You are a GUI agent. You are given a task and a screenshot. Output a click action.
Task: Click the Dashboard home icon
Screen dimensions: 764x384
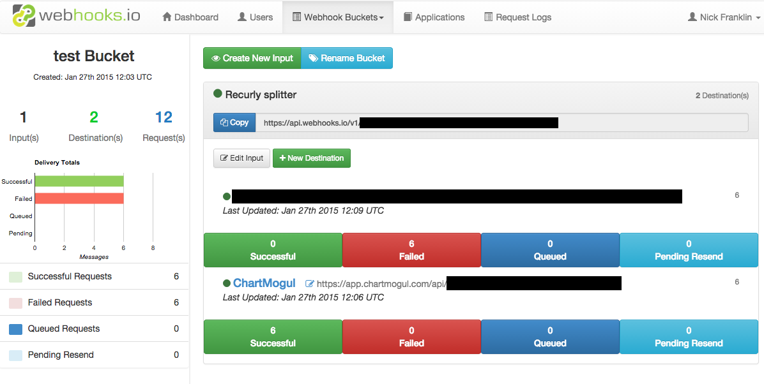click(x=167, y=17)
